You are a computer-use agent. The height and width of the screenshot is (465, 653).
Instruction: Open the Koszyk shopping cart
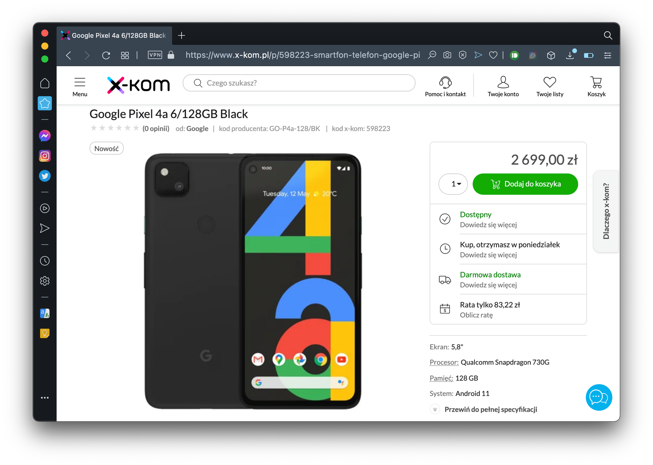click(596, 86)
